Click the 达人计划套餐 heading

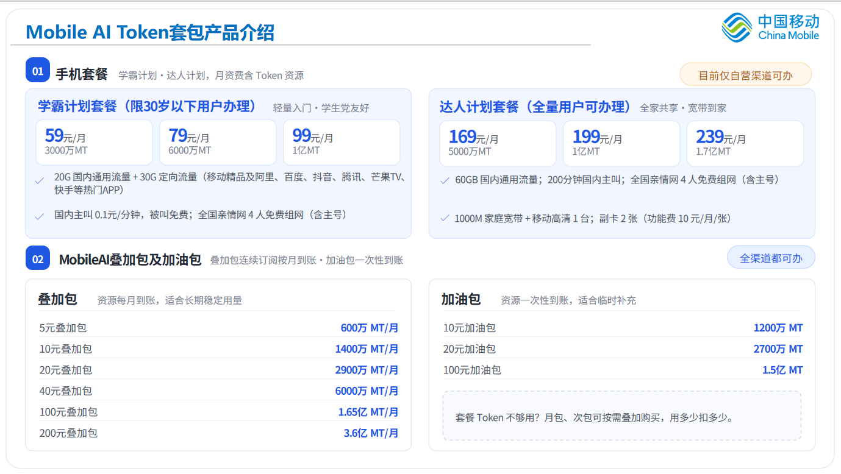pyautogui.click(x=535, y=107)
